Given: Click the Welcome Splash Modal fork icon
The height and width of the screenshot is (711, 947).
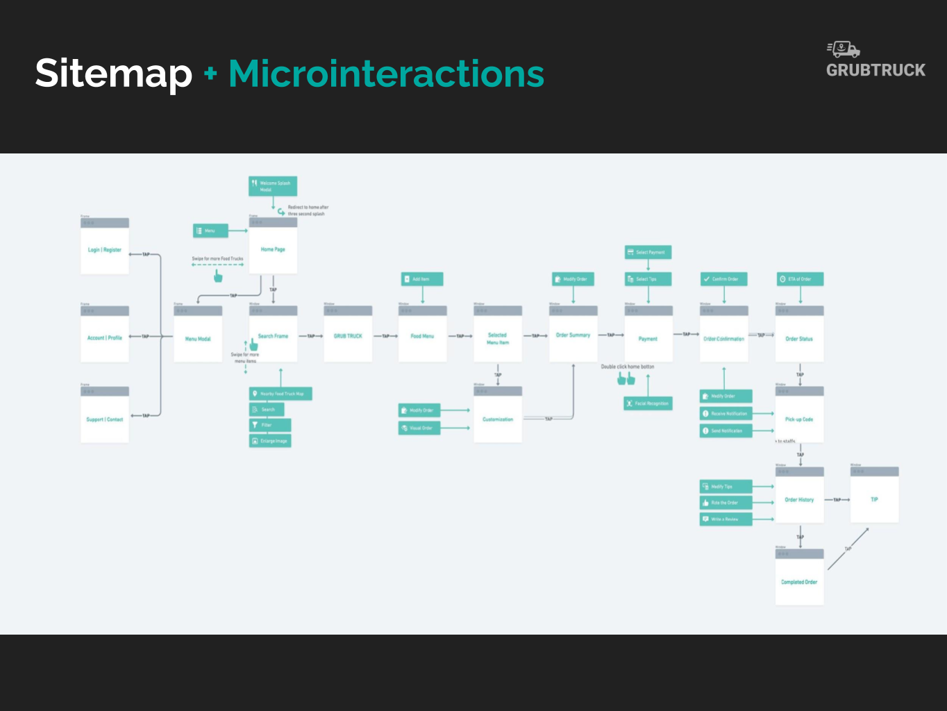Looking at the screenshot, I should pos(254,183).
